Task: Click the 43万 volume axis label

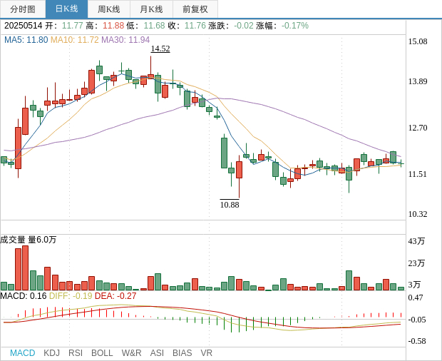Action: [416, 241]
